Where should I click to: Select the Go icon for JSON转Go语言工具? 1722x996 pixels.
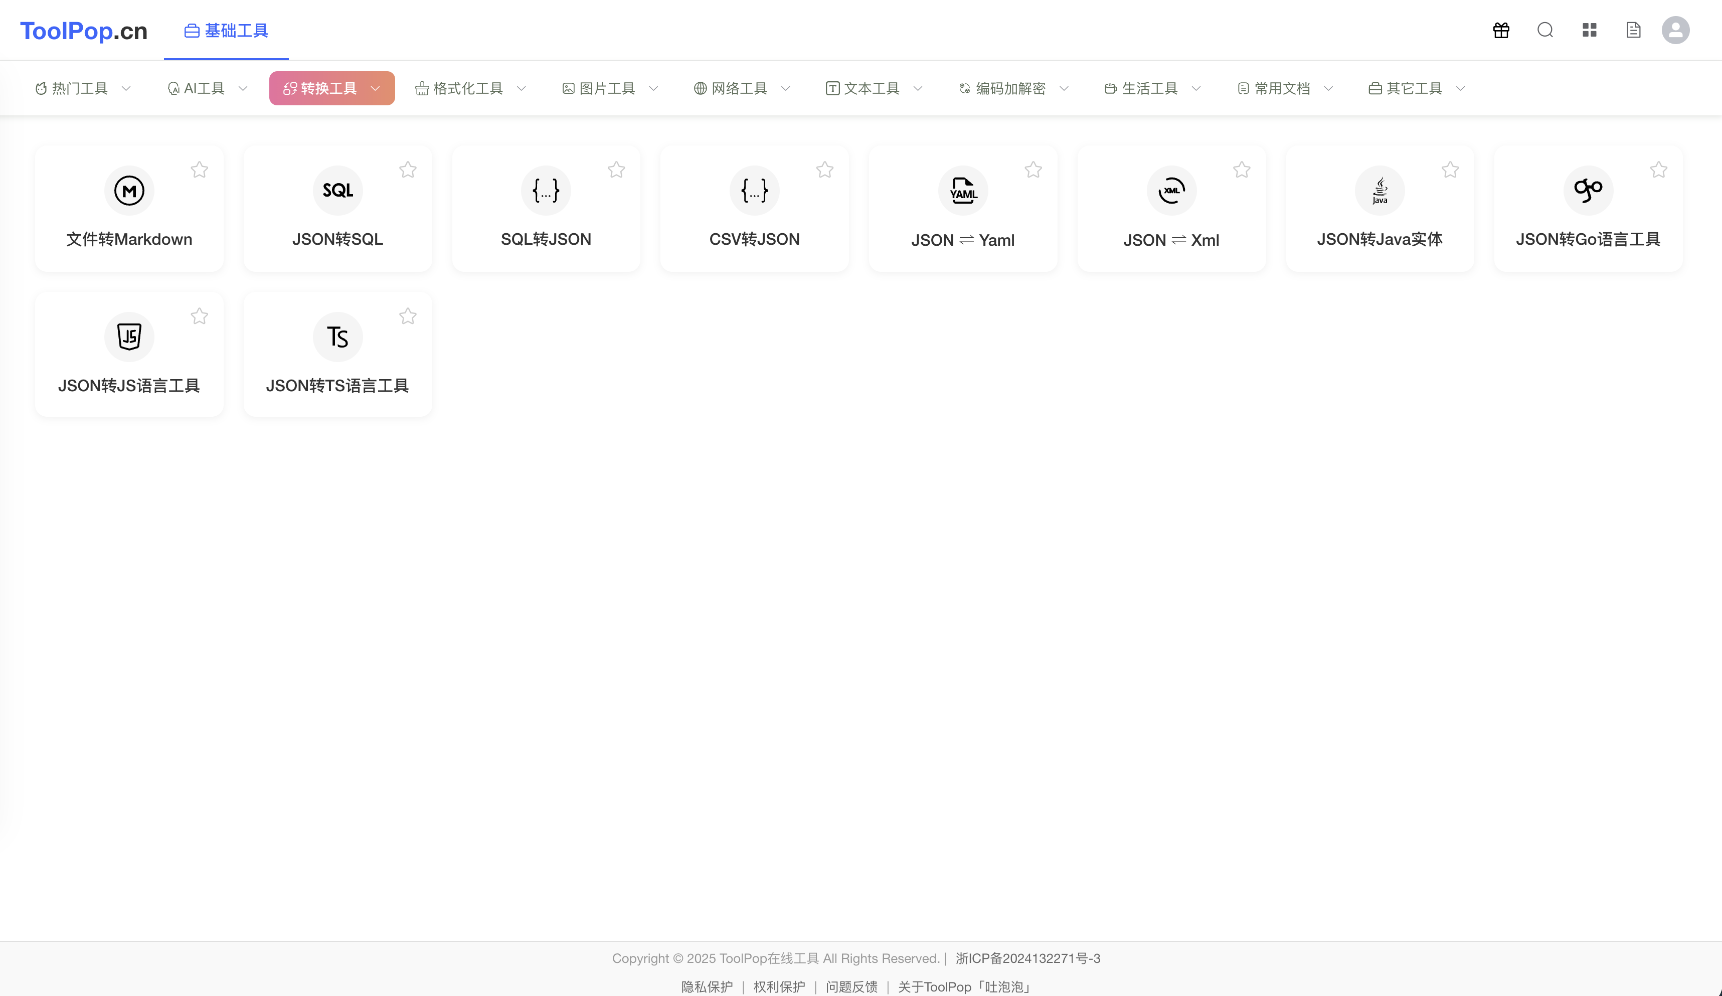click(x=1588, y=190)
